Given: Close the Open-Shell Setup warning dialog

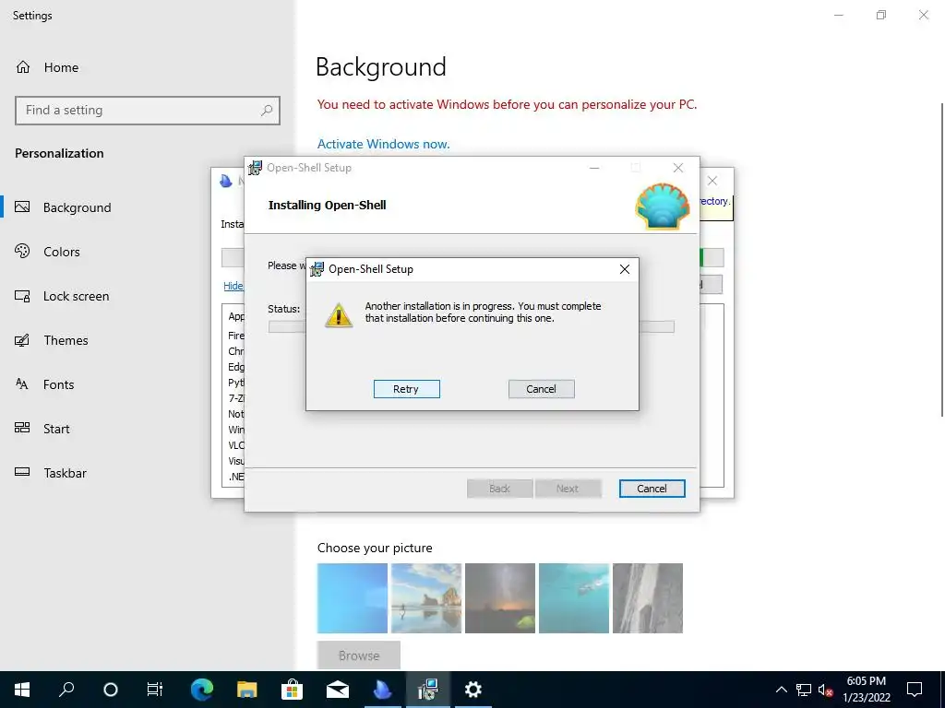Looking at the screenshot, I should pyautogui.click(x=625, y=269).
